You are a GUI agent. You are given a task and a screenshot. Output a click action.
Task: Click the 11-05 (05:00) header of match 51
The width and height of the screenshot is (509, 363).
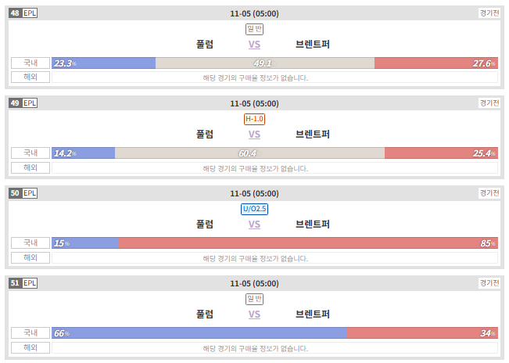254,283
